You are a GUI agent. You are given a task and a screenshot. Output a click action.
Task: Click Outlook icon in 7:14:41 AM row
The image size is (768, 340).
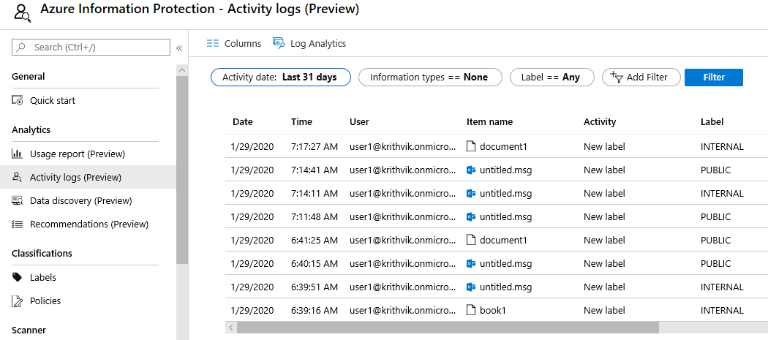coord(471,170)
